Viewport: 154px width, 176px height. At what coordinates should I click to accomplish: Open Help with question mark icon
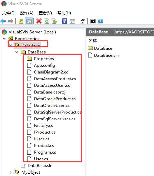(64, 21)
